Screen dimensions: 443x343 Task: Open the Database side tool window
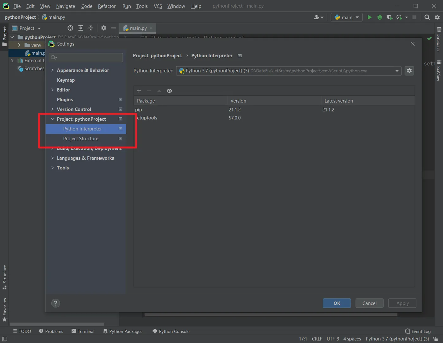[439, 39]
